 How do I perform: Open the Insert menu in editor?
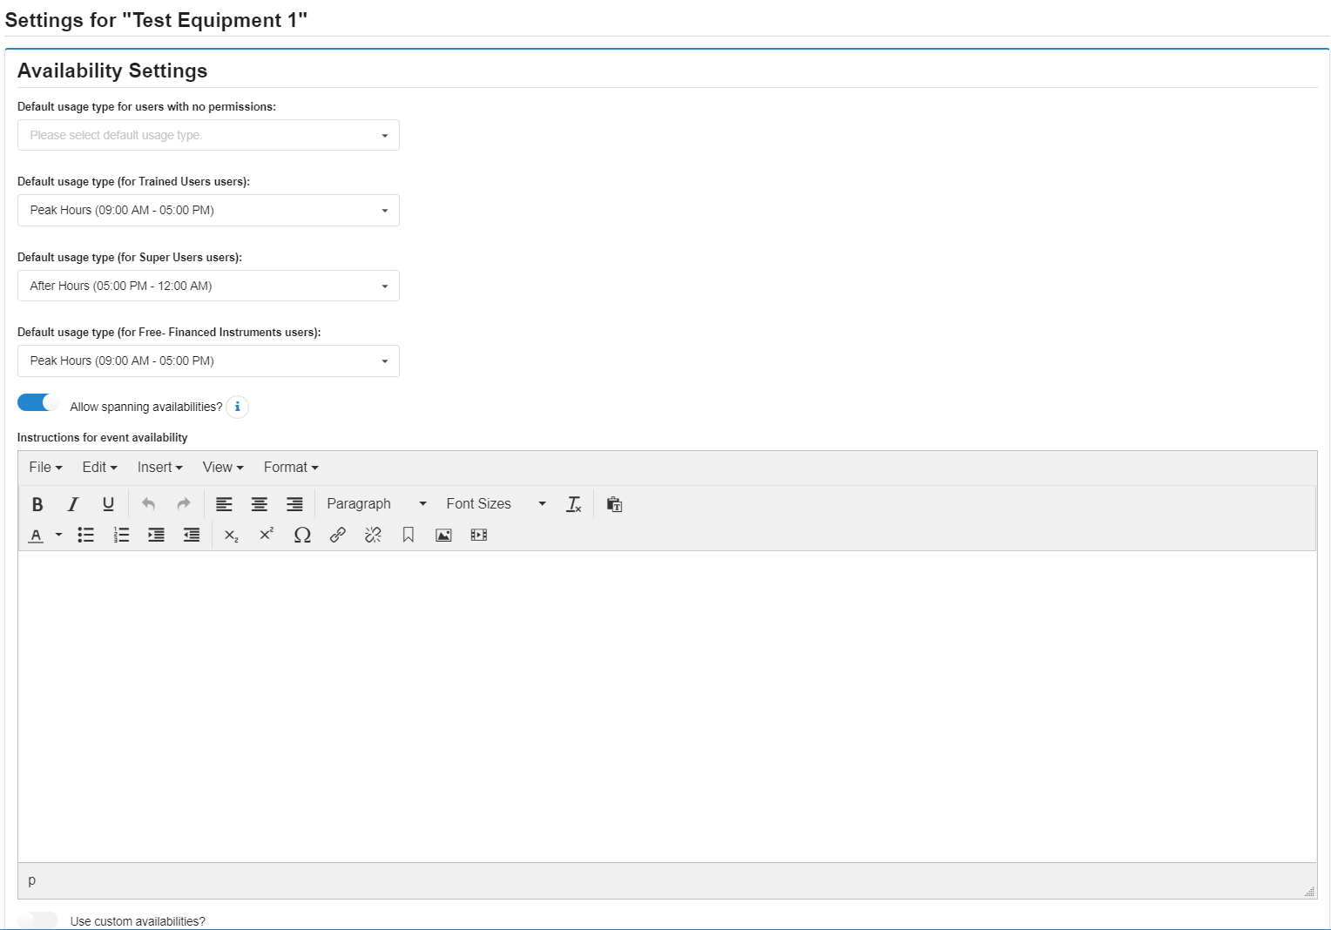pyautogui.click(x=159, y=468)
